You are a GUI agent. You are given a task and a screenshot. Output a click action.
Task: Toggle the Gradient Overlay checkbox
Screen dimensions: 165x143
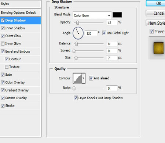click(3, 90)
